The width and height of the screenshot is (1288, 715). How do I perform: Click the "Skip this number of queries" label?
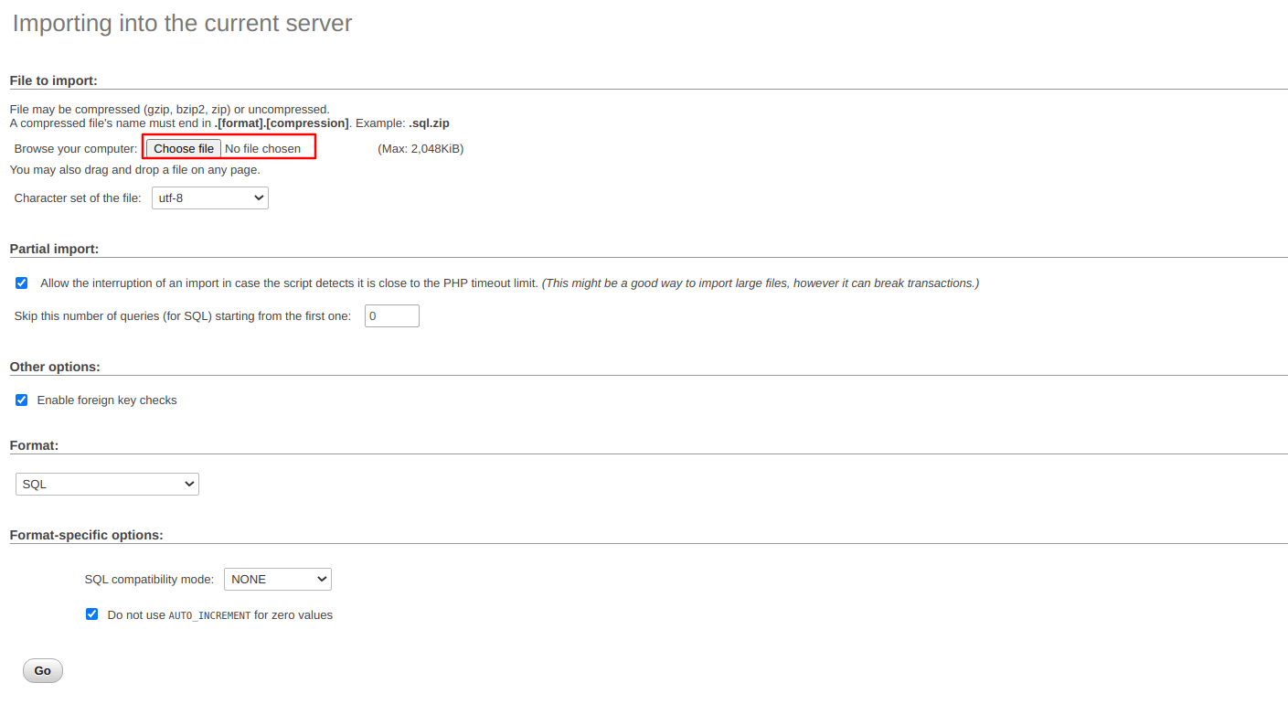click(183, 316)
